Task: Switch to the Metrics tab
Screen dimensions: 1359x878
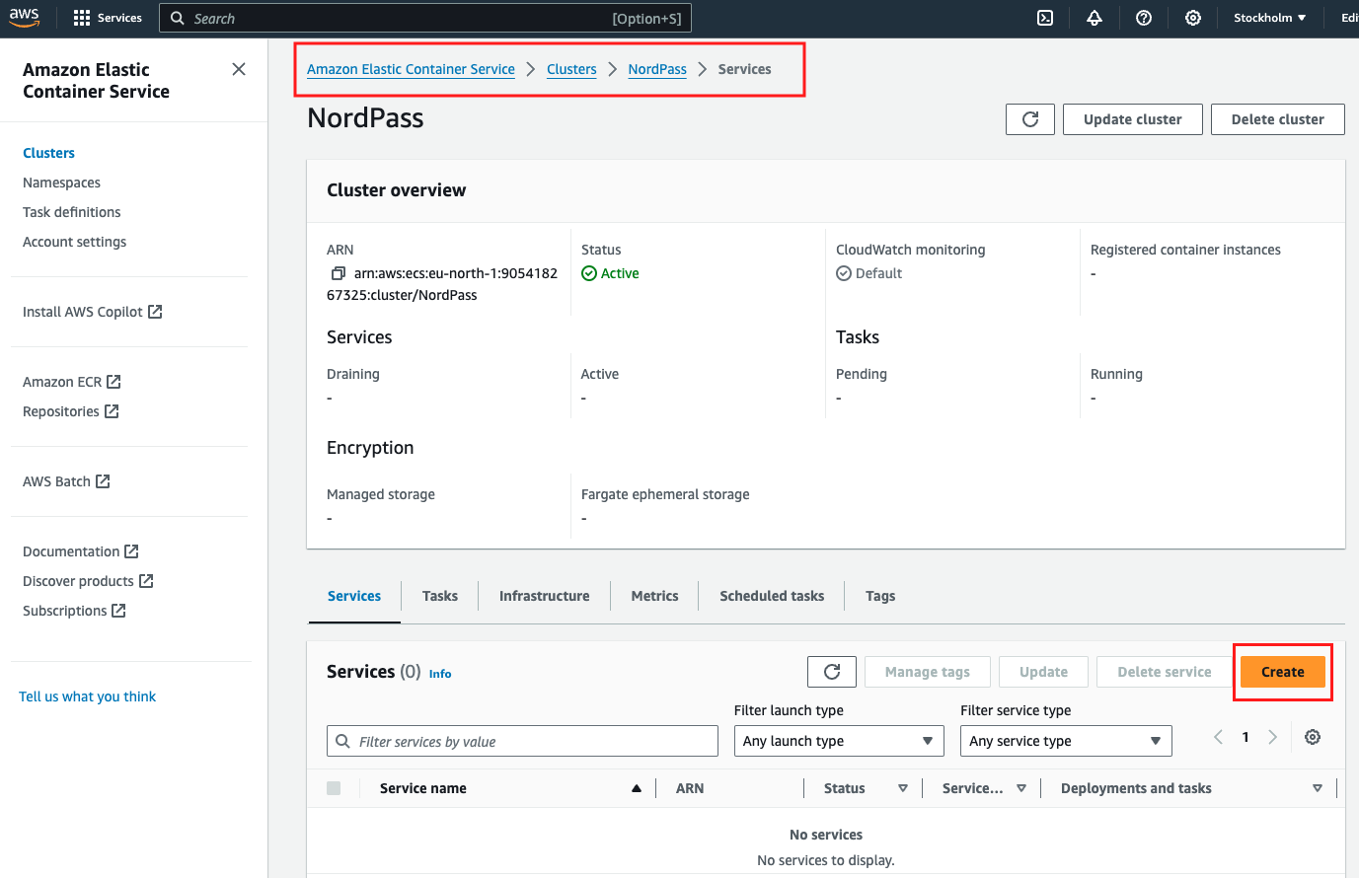Action: tap(655, 596)
